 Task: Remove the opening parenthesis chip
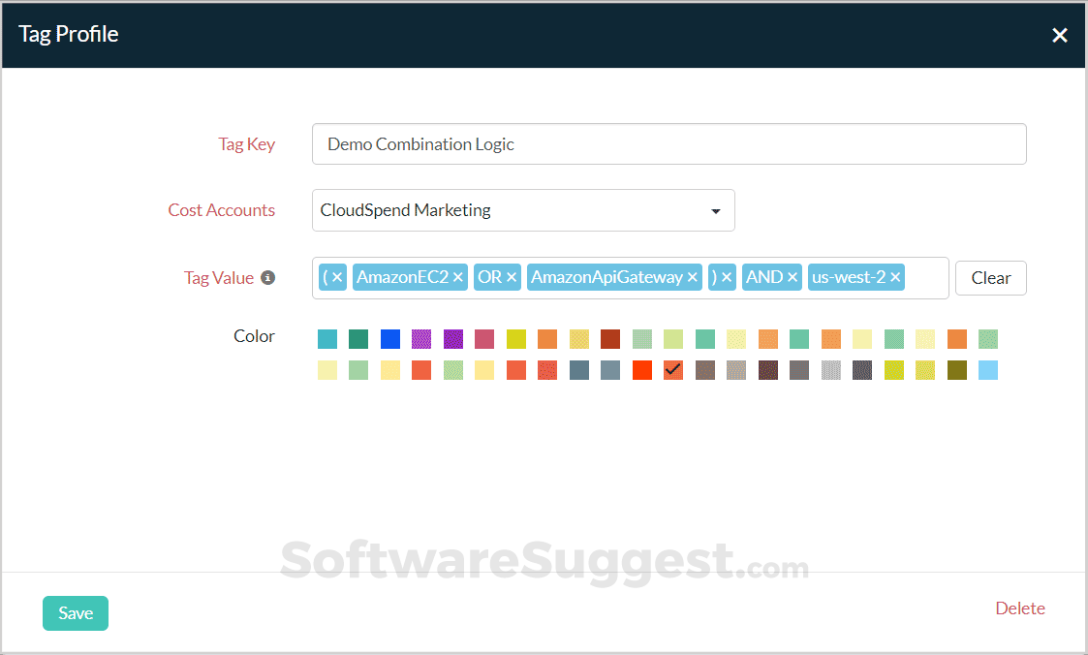(x=338, y=276)
